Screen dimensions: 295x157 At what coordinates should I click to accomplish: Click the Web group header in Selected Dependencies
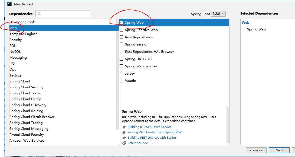pos(245,23)
